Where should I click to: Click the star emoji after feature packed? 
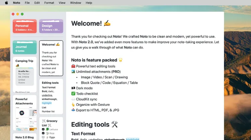tap(120, 60)
